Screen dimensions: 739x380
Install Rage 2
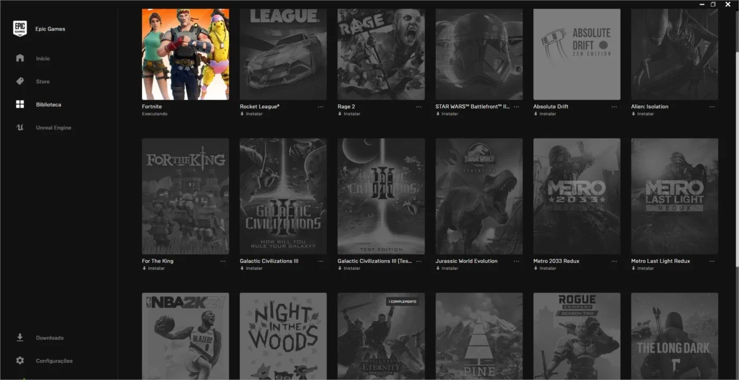tap(349, 114)
